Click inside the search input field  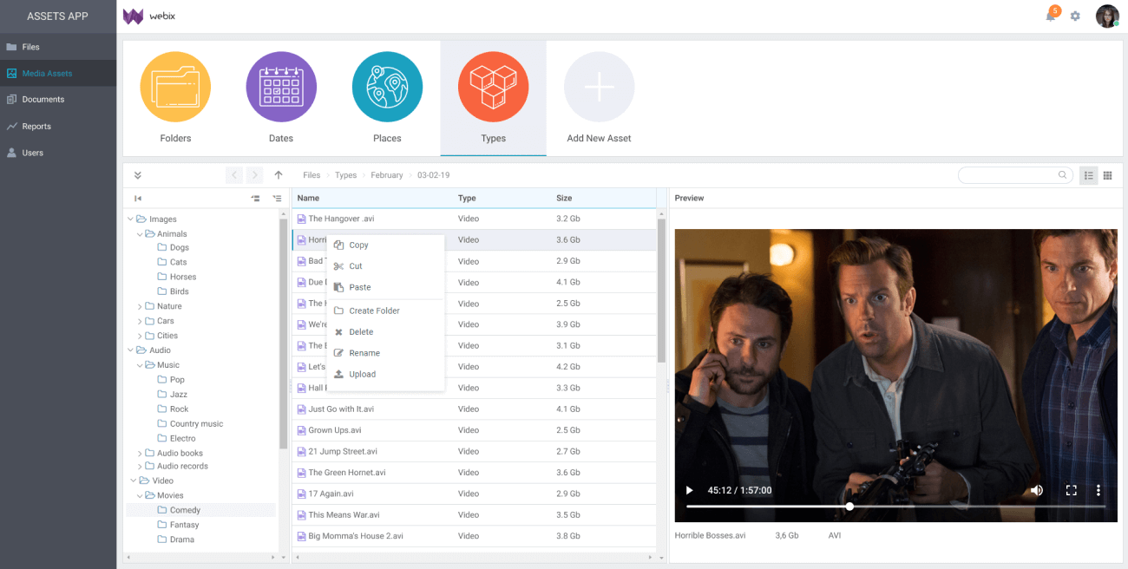coord(1015,175)
